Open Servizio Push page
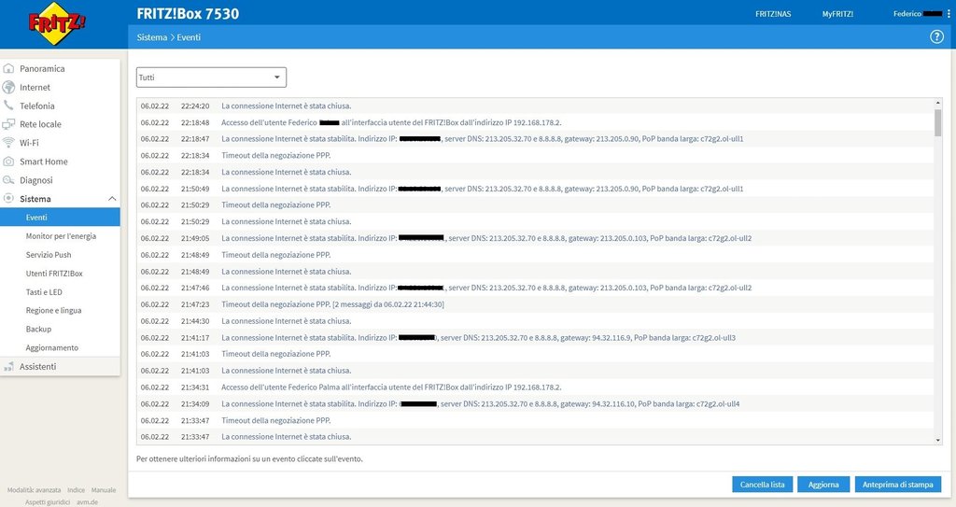 pos(49,254)
